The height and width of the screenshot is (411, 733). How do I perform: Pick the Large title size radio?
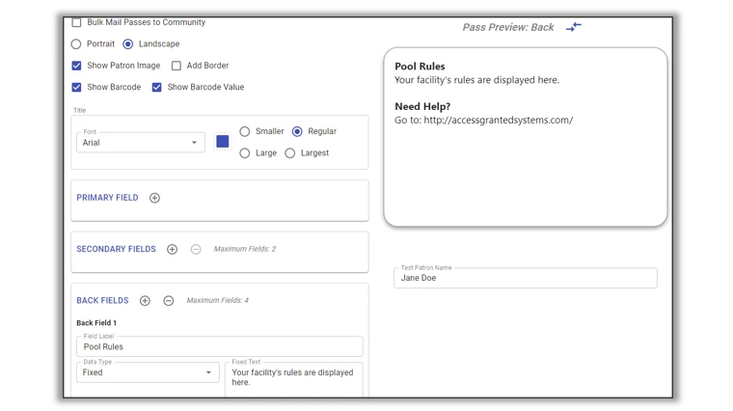click(x=245, y=153)
